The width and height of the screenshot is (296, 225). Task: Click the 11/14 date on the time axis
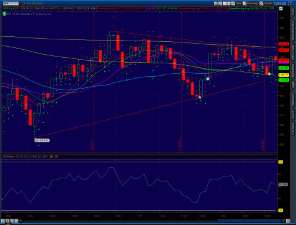point(162,216)
